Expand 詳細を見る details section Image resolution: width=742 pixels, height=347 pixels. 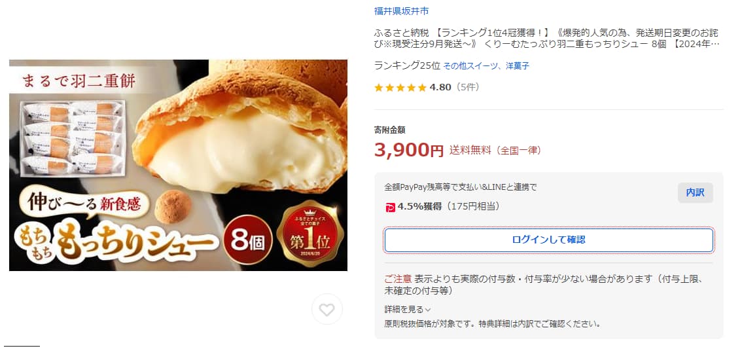(408, 310)
